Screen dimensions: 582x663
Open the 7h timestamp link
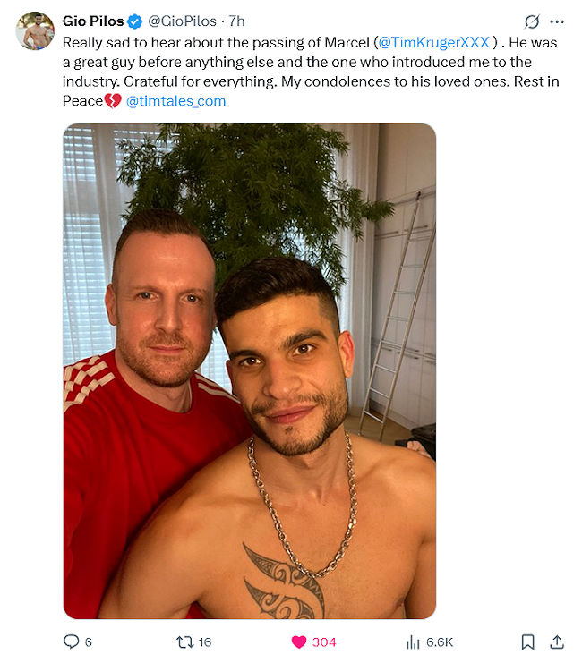coord(236,21)
